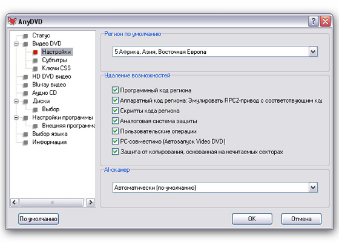
Task: Select Настройки программы tree item
Action: pos(62,117)
